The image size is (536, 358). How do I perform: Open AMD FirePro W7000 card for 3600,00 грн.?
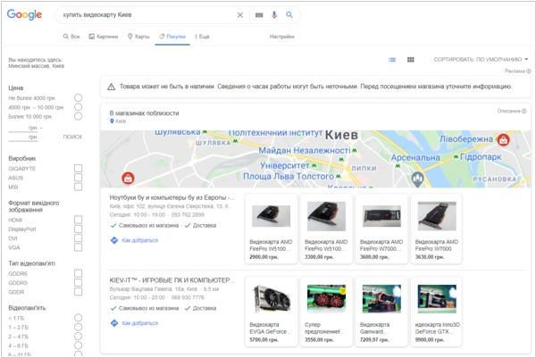pos(381,229)
